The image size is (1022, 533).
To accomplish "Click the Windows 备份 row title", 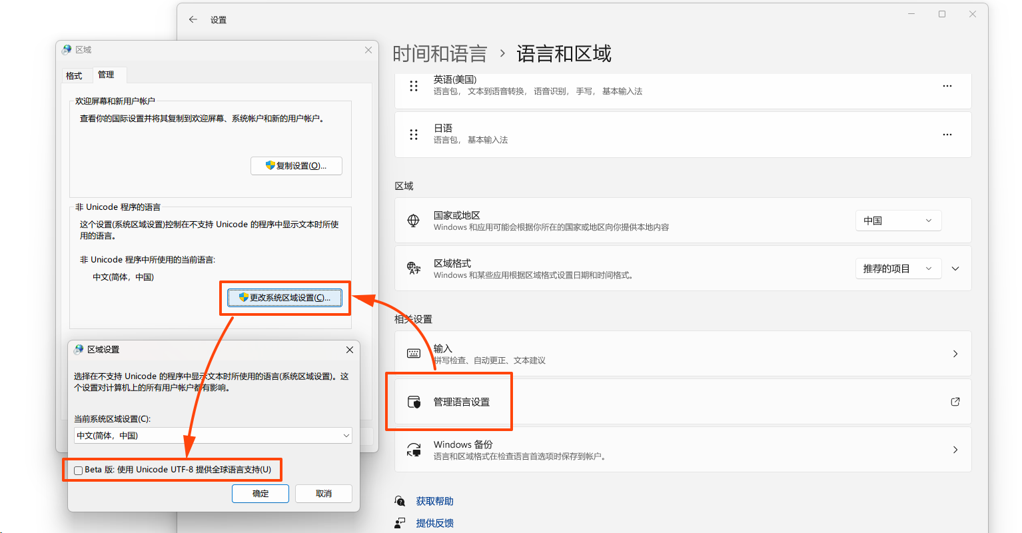I will (463, 444).
